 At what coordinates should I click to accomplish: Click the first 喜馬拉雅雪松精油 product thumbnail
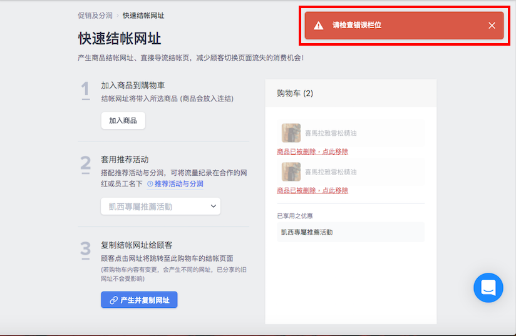click(291, 133)
